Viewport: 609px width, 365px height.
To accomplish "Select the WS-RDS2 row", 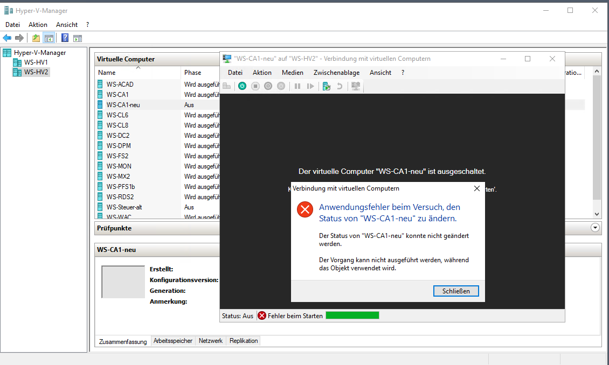I will click(158, 197).
